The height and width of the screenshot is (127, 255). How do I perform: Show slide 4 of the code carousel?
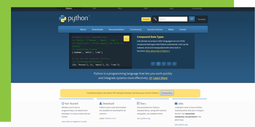(169, 64)
